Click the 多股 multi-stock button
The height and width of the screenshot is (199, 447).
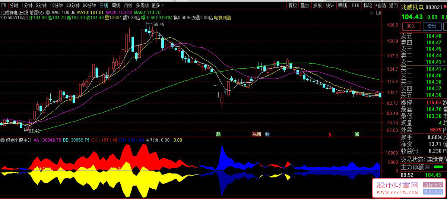click(317, 6)
